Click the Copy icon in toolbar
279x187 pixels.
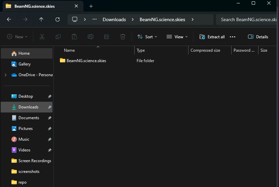coord(58,37)
